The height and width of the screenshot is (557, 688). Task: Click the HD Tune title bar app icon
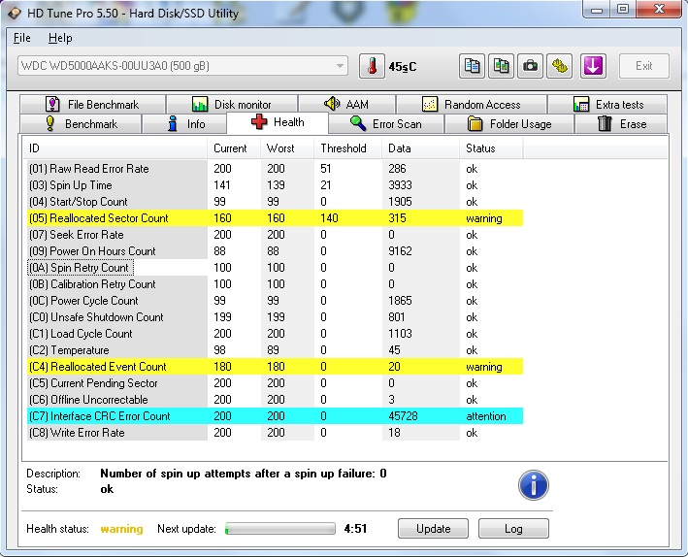pyautogui.click(x=15, y=13)
